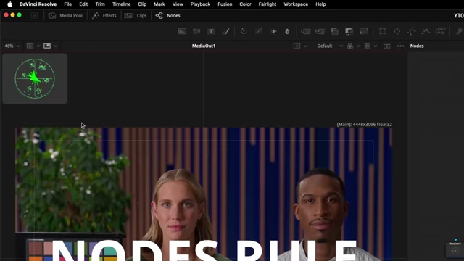
Task: Open the sub-view type dropdown arrow
Action: click(56, 46)
